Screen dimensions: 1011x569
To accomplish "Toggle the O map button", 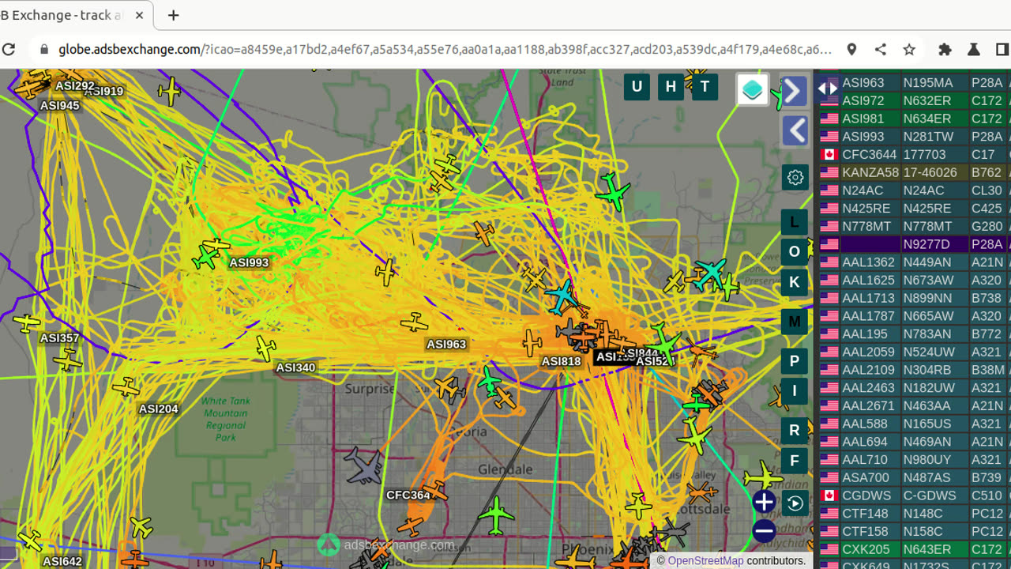I will point(795,252).
